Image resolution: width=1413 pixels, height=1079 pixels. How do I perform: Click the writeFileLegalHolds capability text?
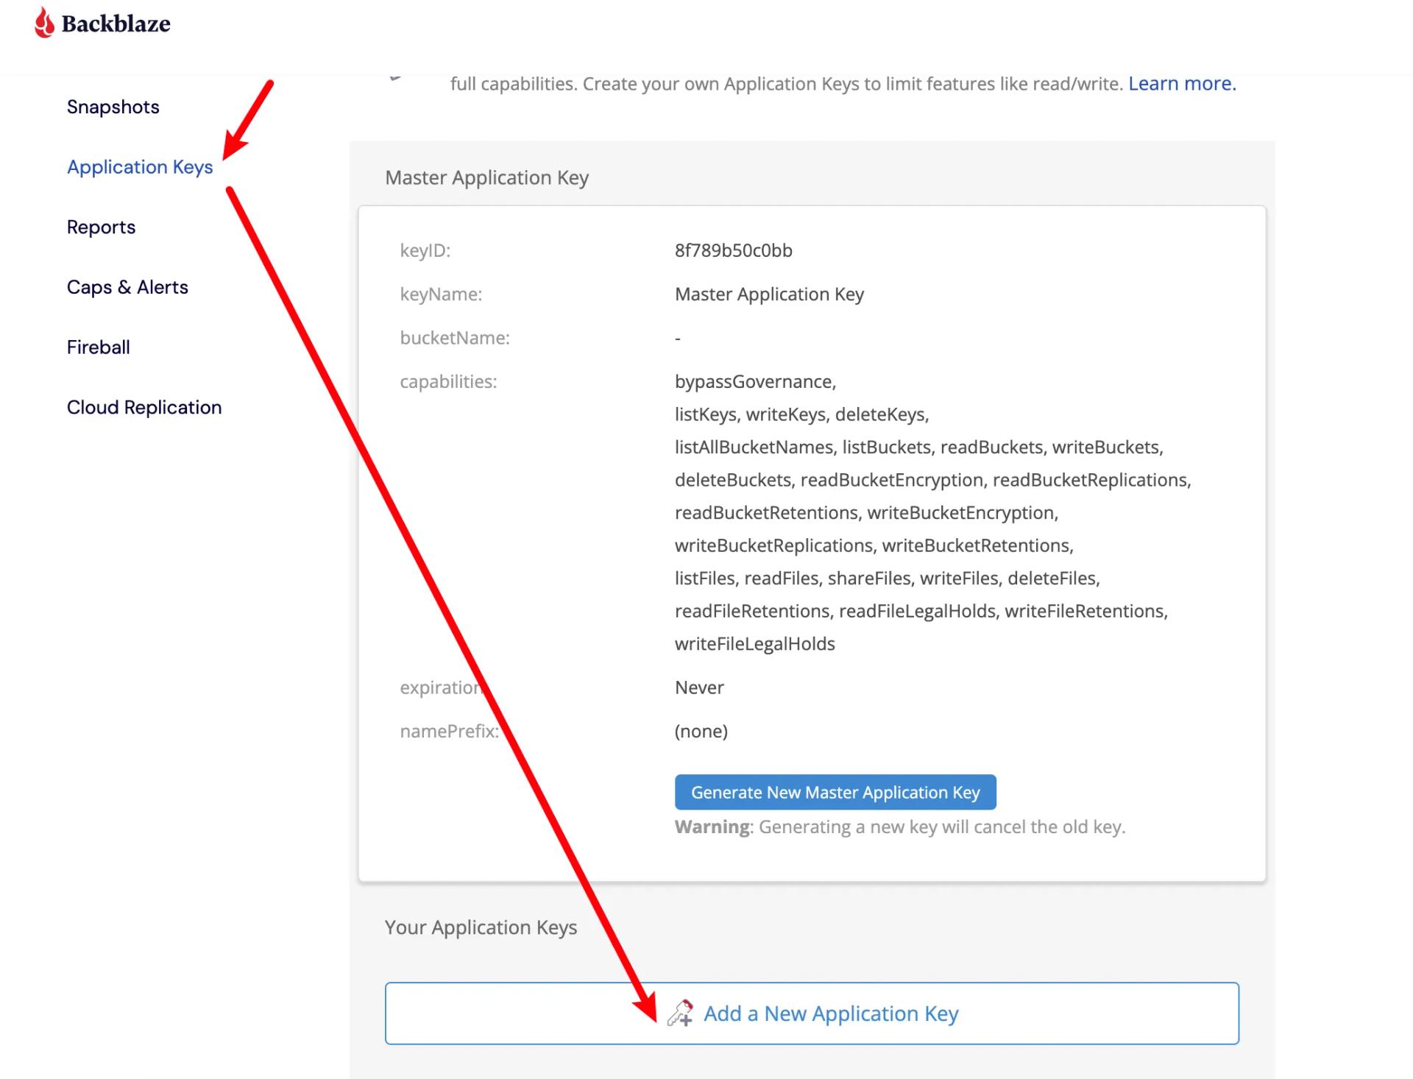(755, 644)
